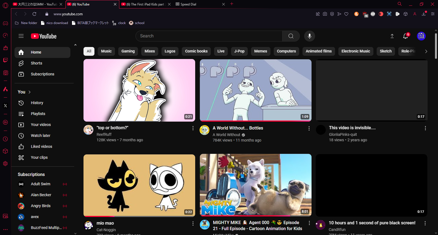Take a snapshot with camera icon
Screen dimensions: 438x235
[325, 14]
